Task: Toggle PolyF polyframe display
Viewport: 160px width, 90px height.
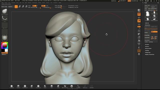Action: (139, 44)
